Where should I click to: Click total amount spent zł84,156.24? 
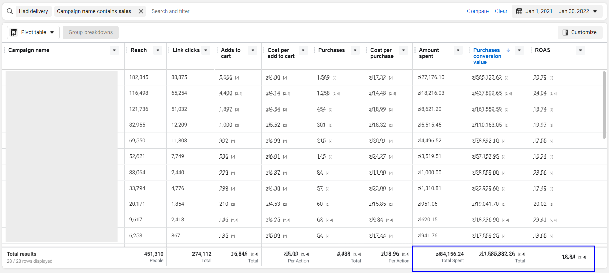pos(450,254)
